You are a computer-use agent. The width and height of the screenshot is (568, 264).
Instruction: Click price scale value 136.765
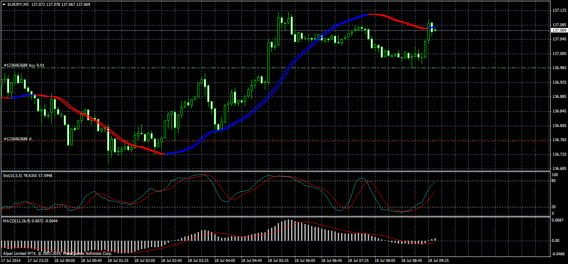pos(559,140)
